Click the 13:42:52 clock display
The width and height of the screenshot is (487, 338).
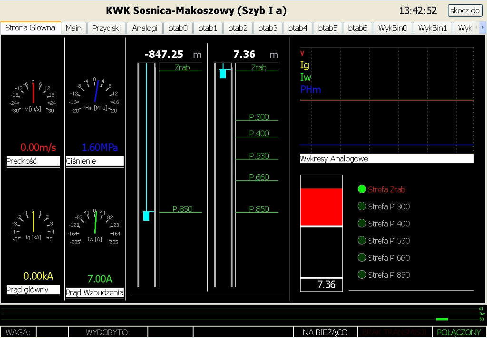(x=418, y=10)
